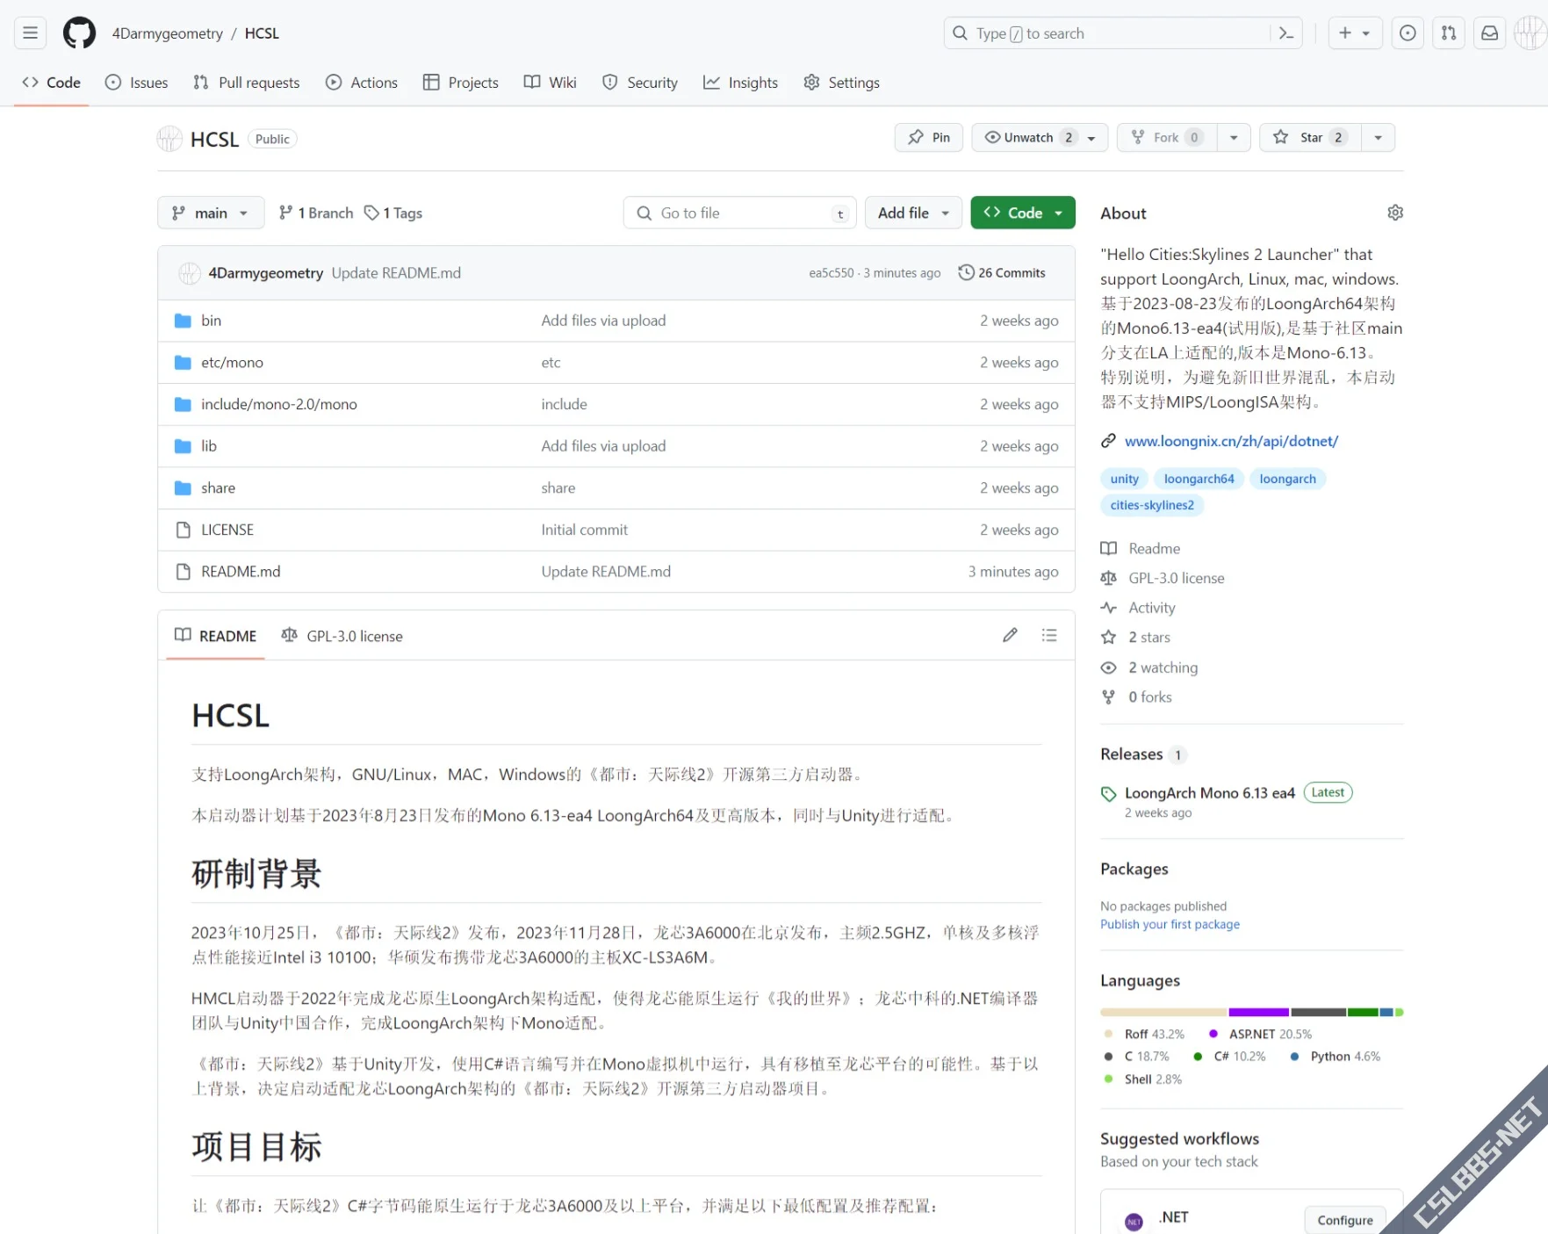Click the loongarch topic tag
The height and width of the screenshot is (1234, 1548).
(x=1287, y=479)
